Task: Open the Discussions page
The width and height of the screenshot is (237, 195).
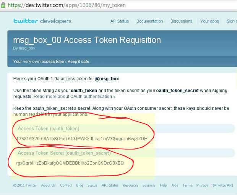Action: (x=181, y=21)
